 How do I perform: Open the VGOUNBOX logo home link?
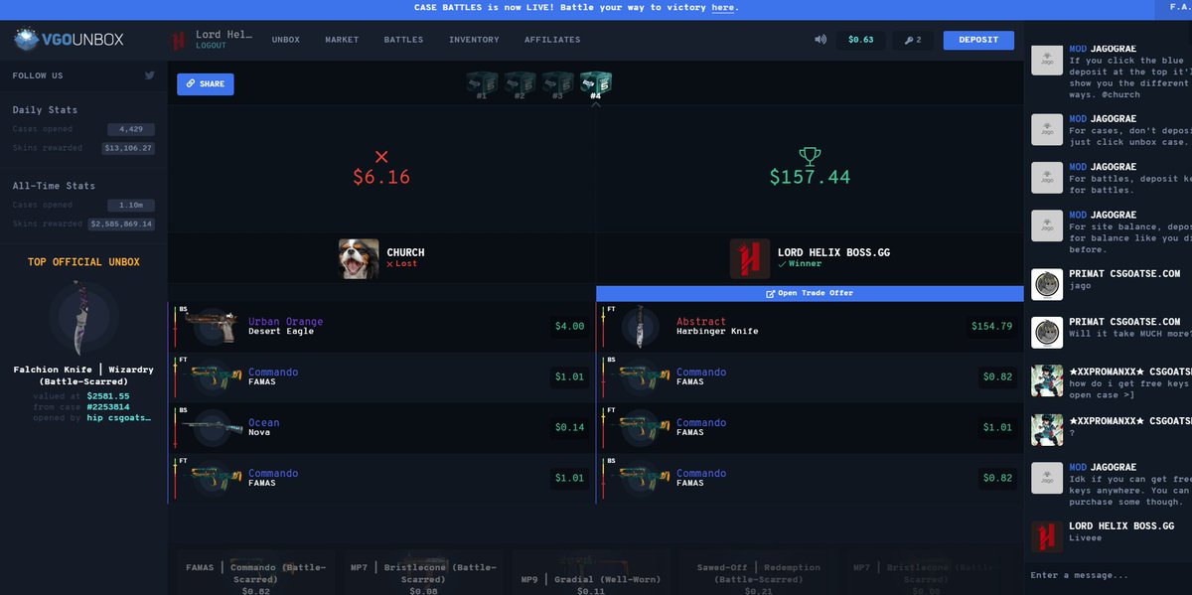[x=69, y=40]
